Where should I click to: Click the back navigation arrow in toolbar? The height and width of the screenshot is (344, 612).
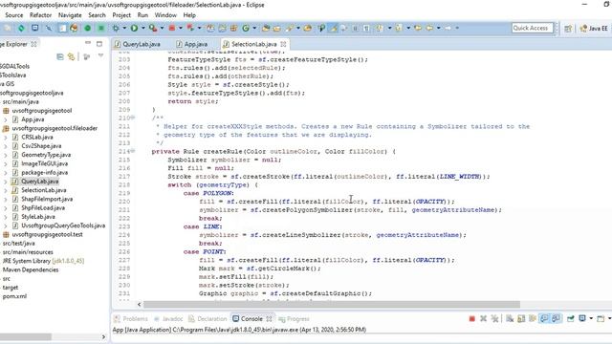pyautogui.click(x=429, y=28)
